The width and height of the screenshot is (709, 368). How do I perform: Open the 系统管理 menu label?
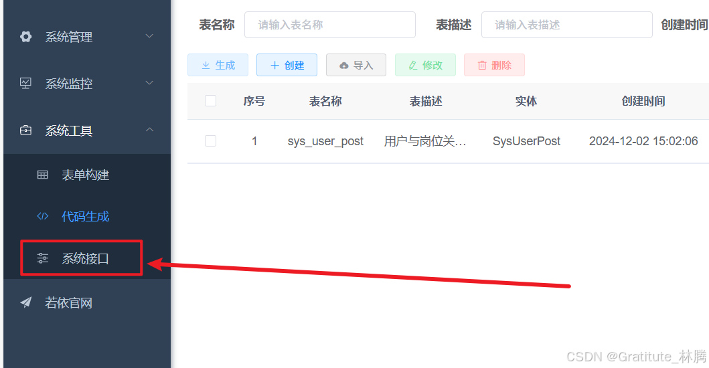pyautogui.click(x=69, y=37)
